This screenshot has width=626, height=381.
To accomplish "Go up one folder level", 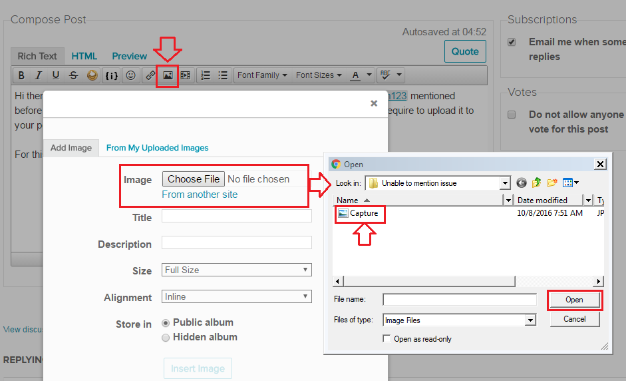I will (x=536, y=183).
